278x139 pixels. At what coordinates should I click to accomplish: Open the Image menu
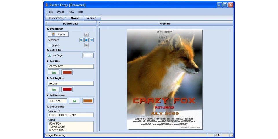click(x=61, y=12)
